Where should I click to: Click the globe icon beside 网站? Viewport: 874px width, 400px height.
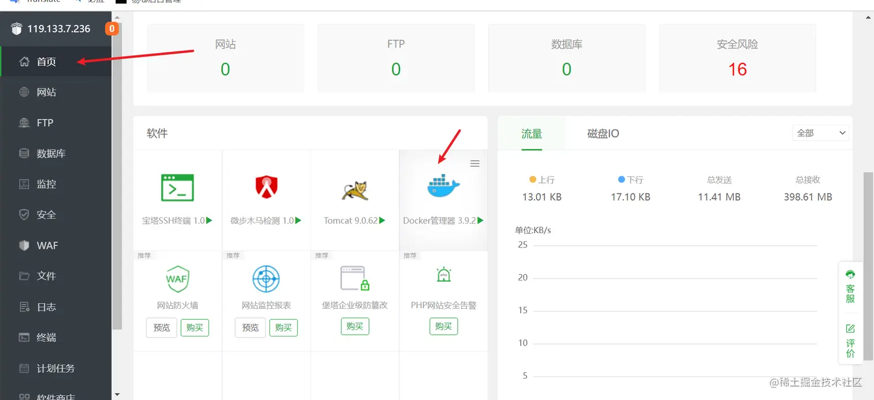point(24,92)
